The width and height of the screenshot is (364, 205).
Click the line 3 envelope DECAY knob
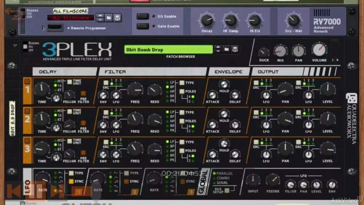(235, 154)
